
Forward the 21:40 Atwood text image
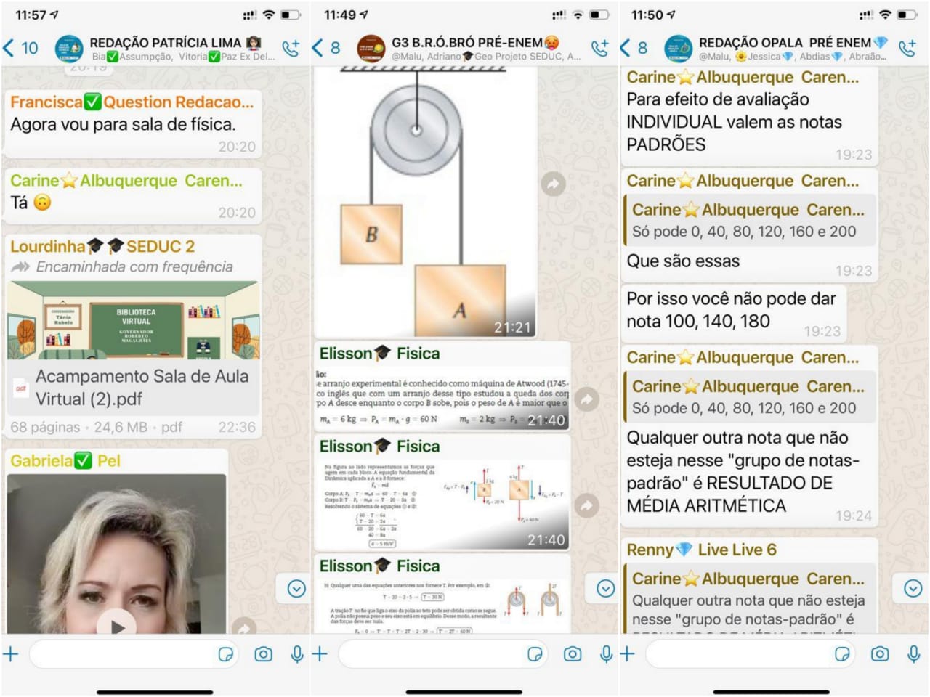(586, 399)
